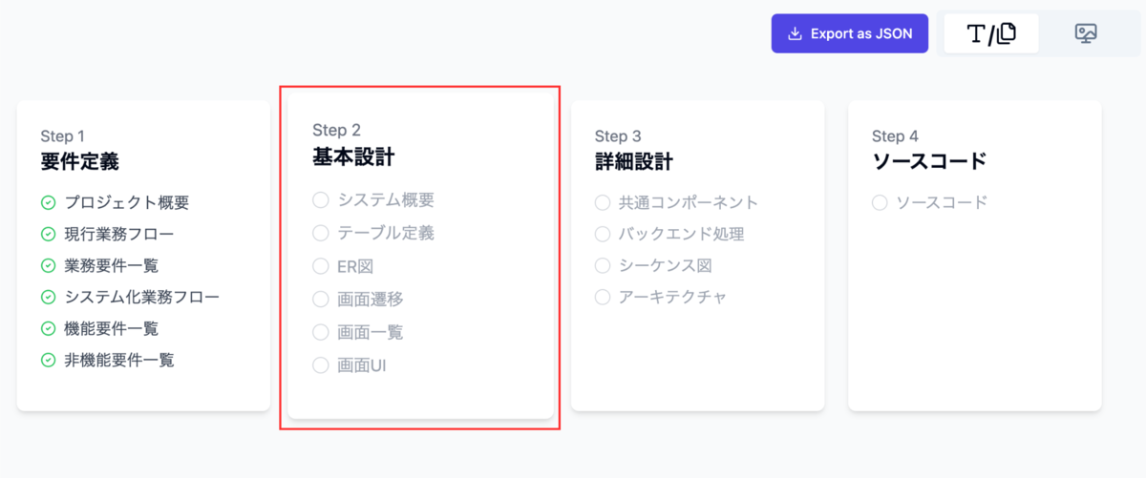Click empty circle beside 画面一覧
Viewport: 1146px width, 478px height.
pyautogui.click(x=321, y=332)
